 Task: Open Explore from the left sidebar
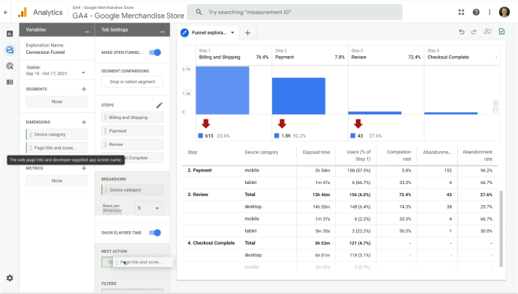(x=10, y=50)
